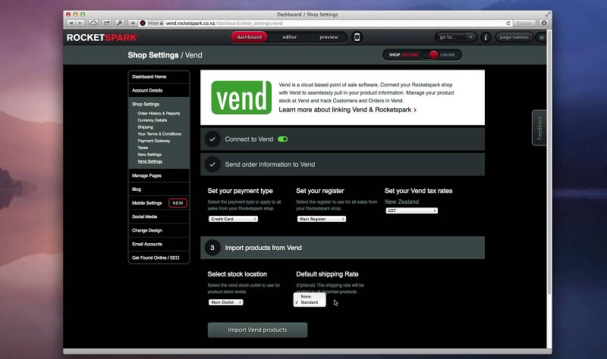Click the page names button
Viewport: 607px width, 359px height.
tap(514, 37)
